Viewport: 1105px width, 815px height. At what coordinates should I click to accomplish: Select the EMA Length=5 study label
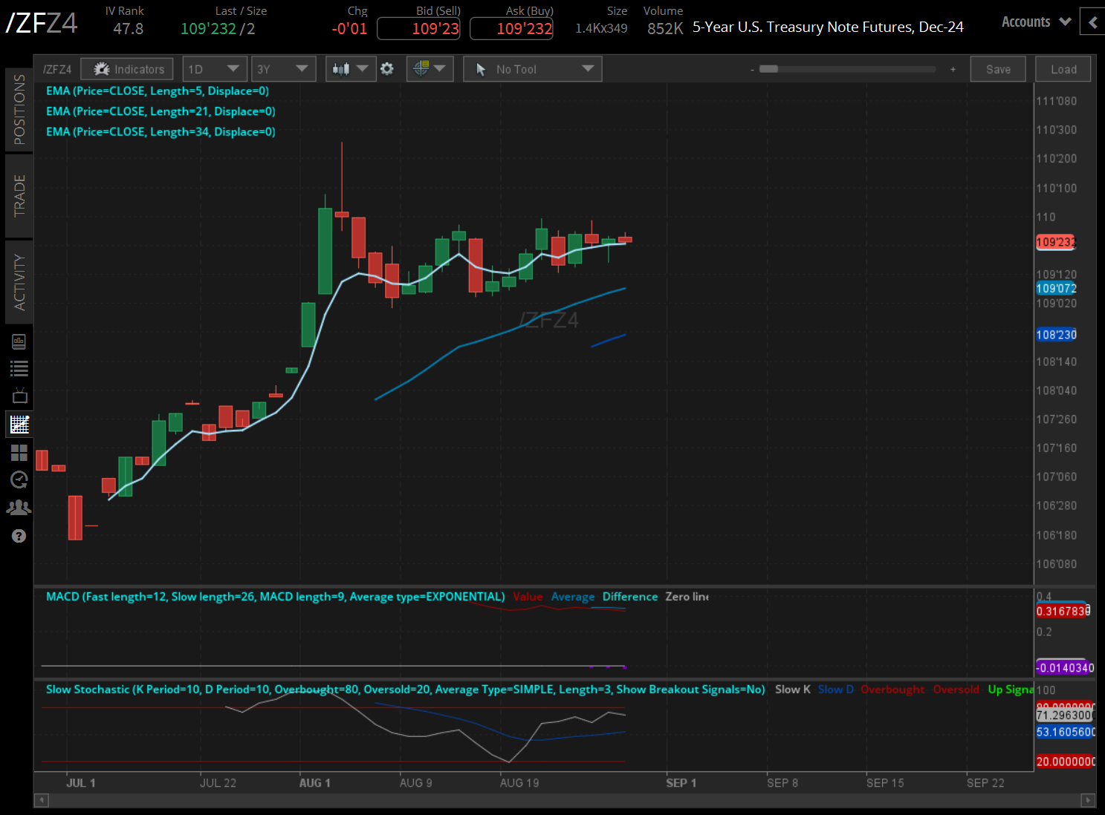[x=158, y=91]
